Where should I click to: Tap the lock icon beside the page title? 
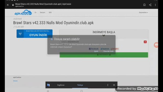(13, 5)
